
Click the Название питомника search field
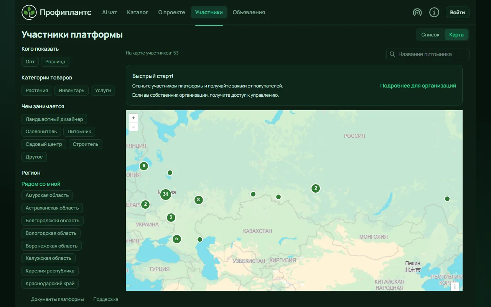click(x=428, y=54)
